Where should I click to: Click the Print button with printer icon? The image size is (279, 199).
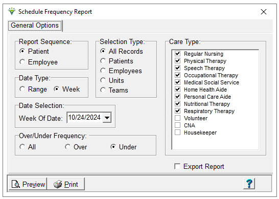click(x=65, y=184)
